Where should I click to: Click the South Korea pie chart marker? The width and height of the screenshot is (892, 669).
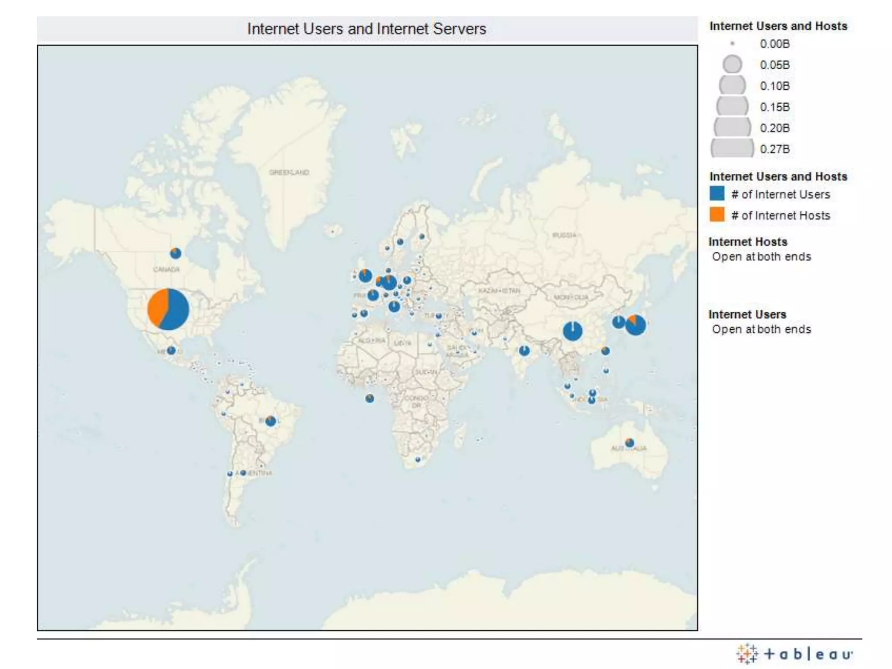pyautogui.click(x=618, y=322)
